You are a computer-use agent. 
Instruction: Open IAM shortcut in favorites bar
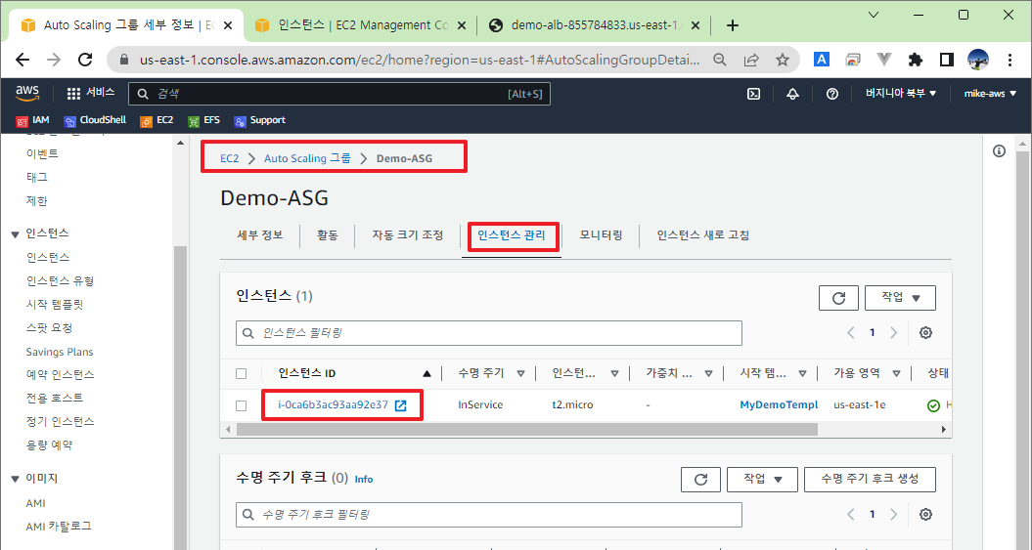(x=33, y=120)
